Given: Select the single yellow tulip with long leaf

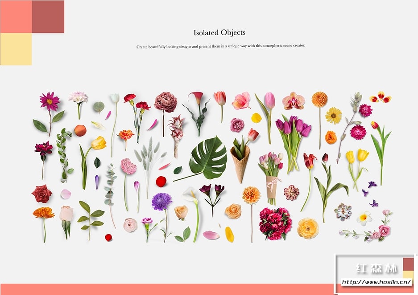Looking at the screenshot, I should [x=92, y=162].
